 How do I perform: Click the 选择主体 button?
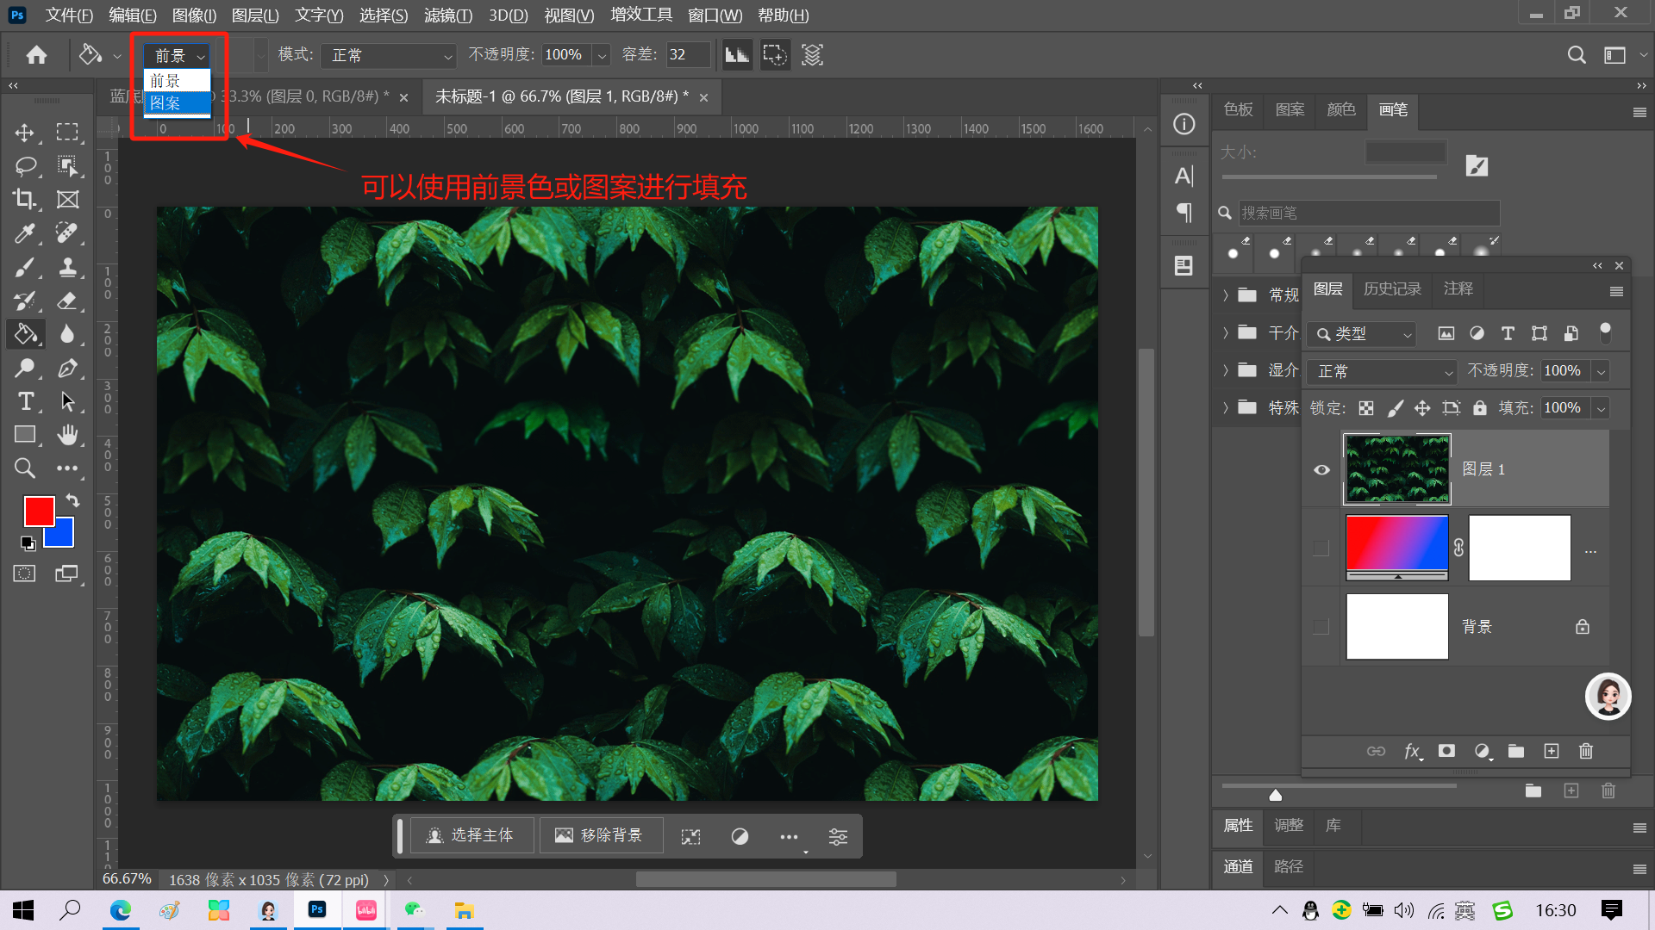(472, 835)
